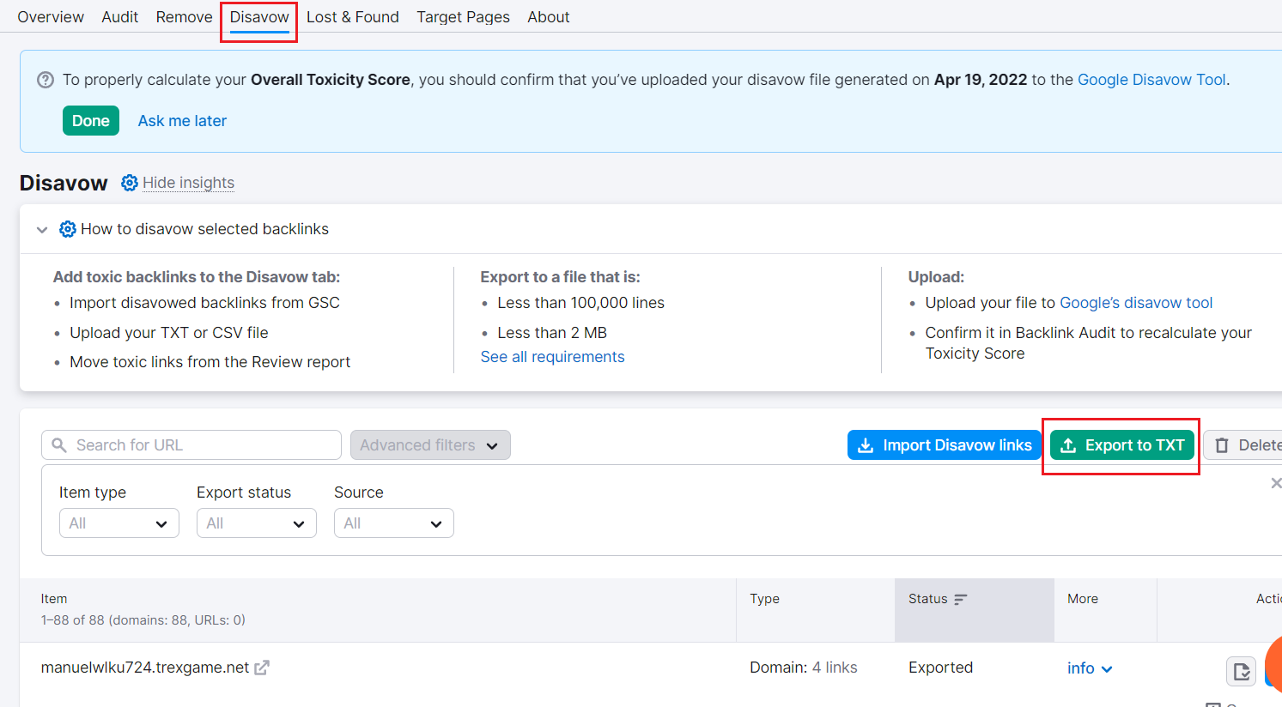The width and height of the screenshot is (1282, 707).
Task: Click the Import Disavow links button
Action: click(944, 445)
